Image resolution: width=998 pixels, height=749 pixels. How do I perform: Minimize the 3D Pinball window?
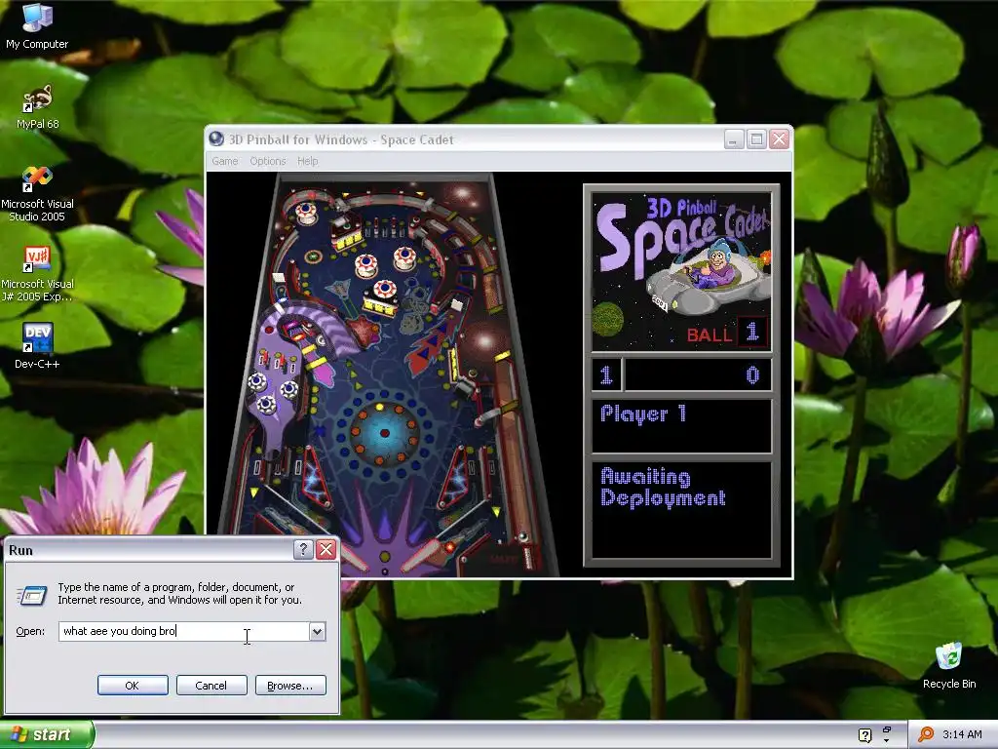click(x=734, y=138)
